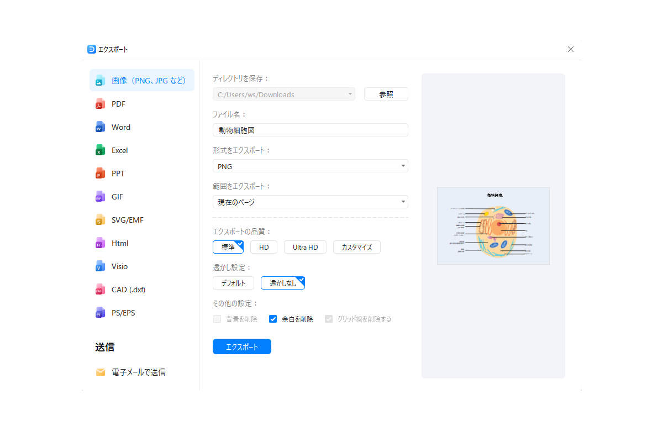663x431 pixels.
Task: Click the PPT presentation icon
Action: click(100, 174)
